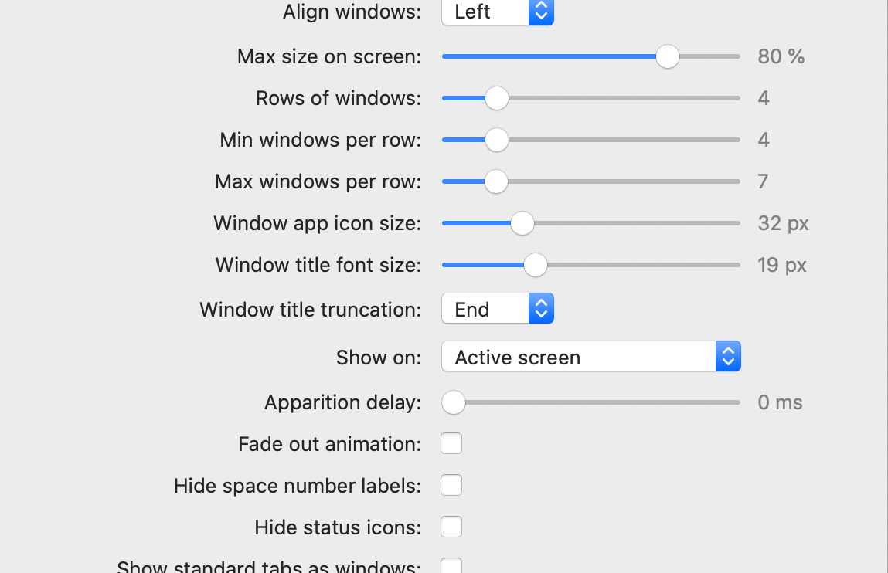Open the Window title truncation dropdown
888x573 pixels.
tap(497, 309)
